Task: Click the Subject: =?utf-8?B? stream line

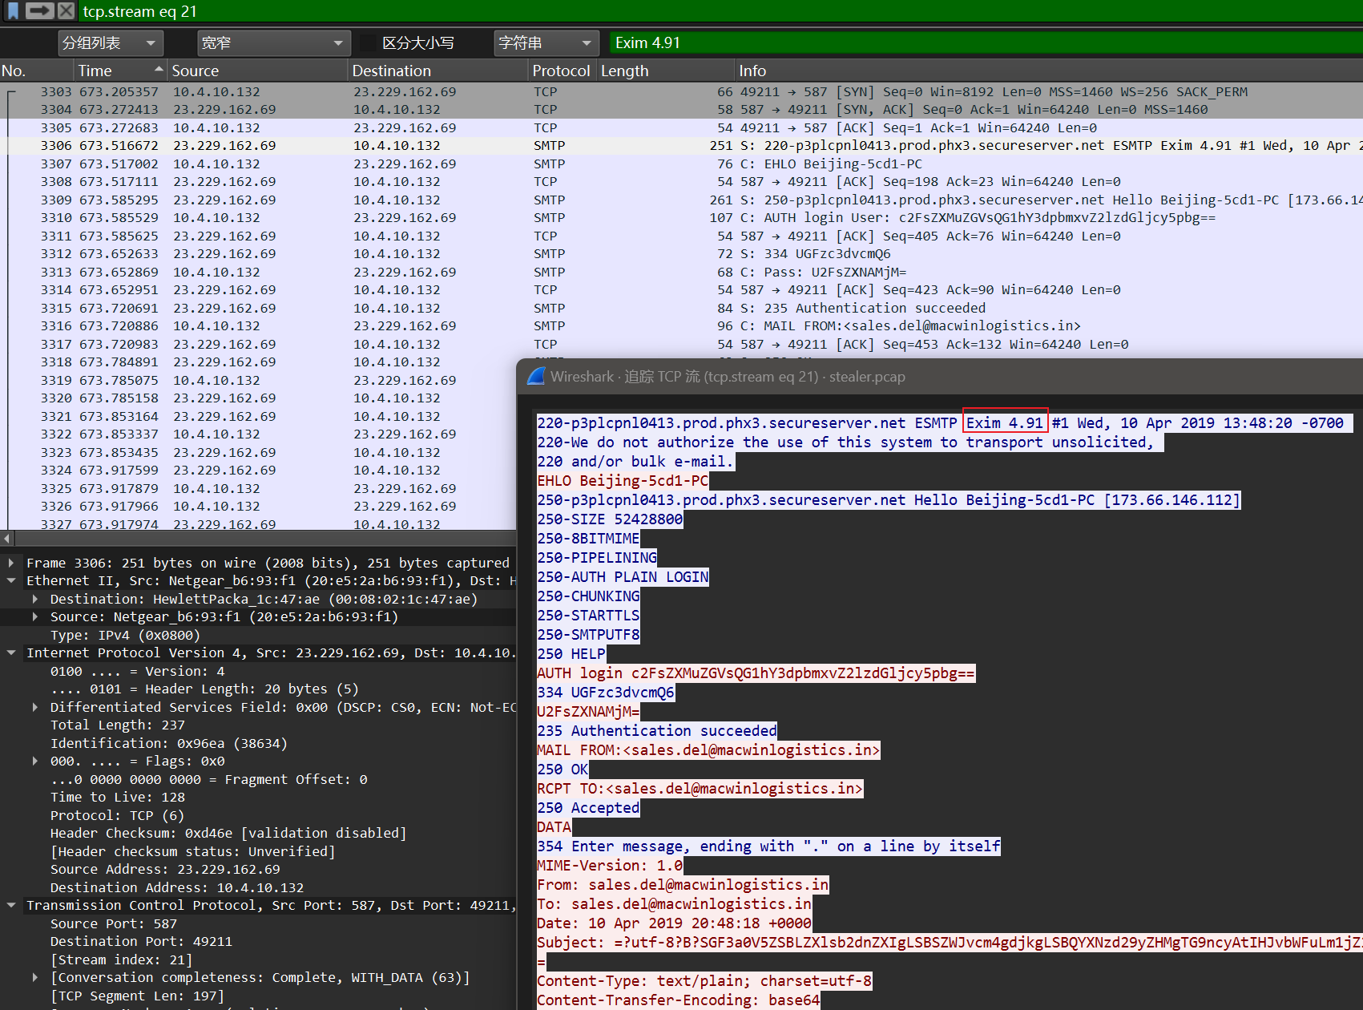Action: click(x=950, y=942)
